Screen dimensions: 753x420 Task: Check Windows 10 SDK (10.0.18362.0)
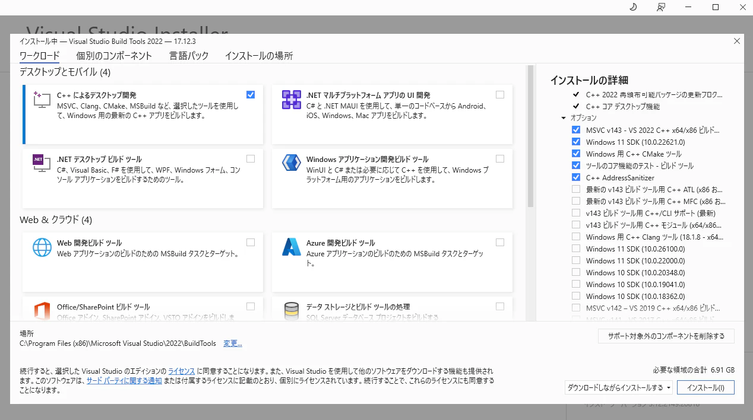click(x=576, y=296)
